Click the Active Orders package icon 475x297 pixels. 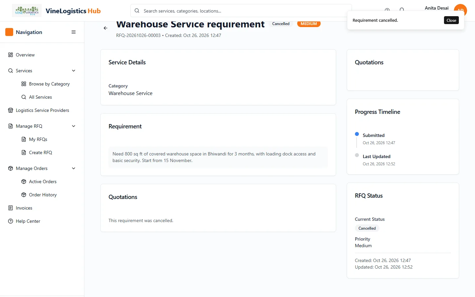(x=24, y=181)
